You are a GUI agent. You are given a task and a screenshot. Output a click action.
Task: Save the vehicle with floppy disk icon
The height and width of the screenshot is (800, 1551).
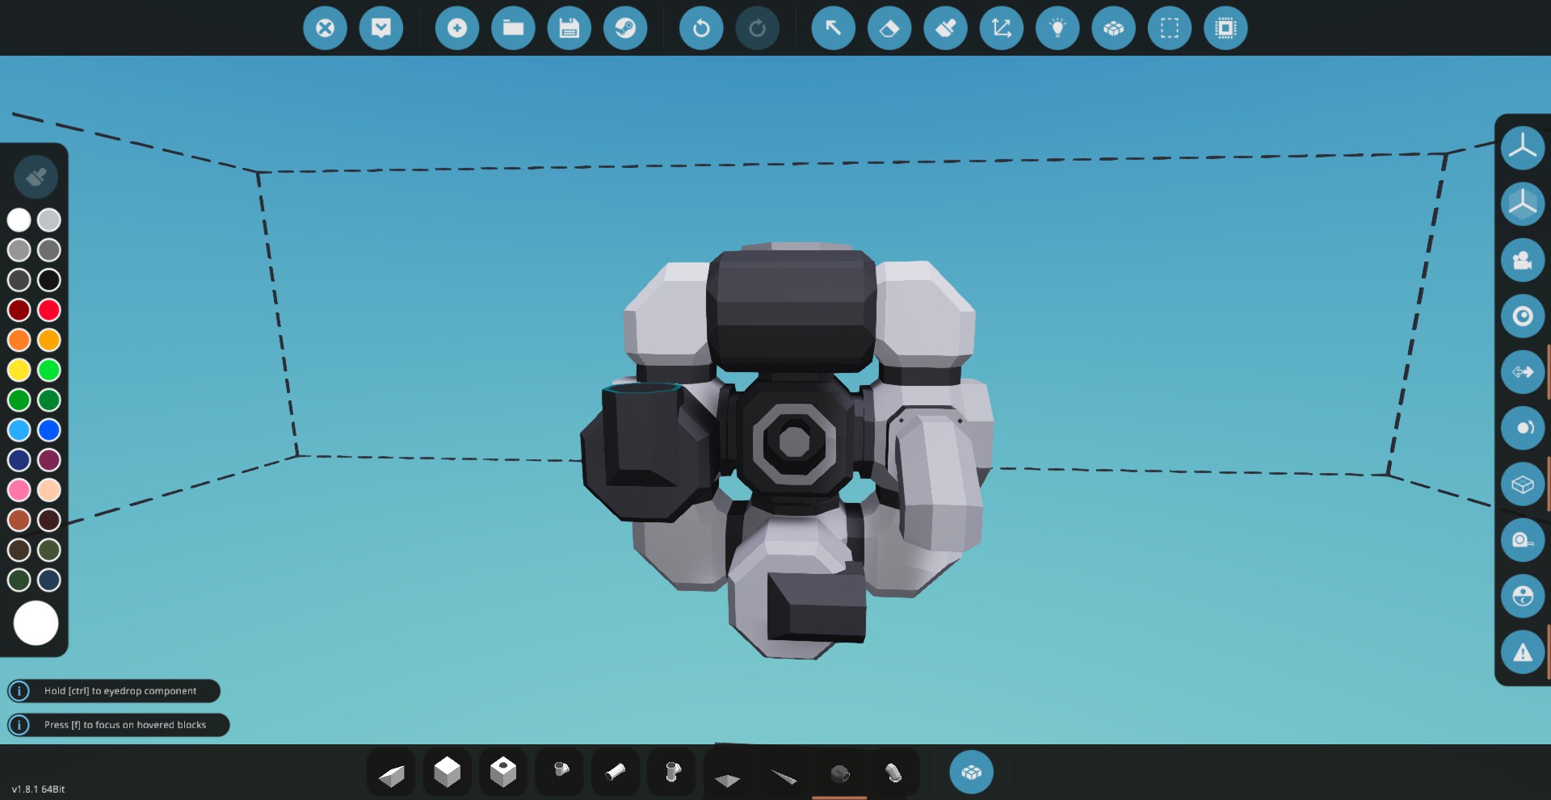(570, 28)
